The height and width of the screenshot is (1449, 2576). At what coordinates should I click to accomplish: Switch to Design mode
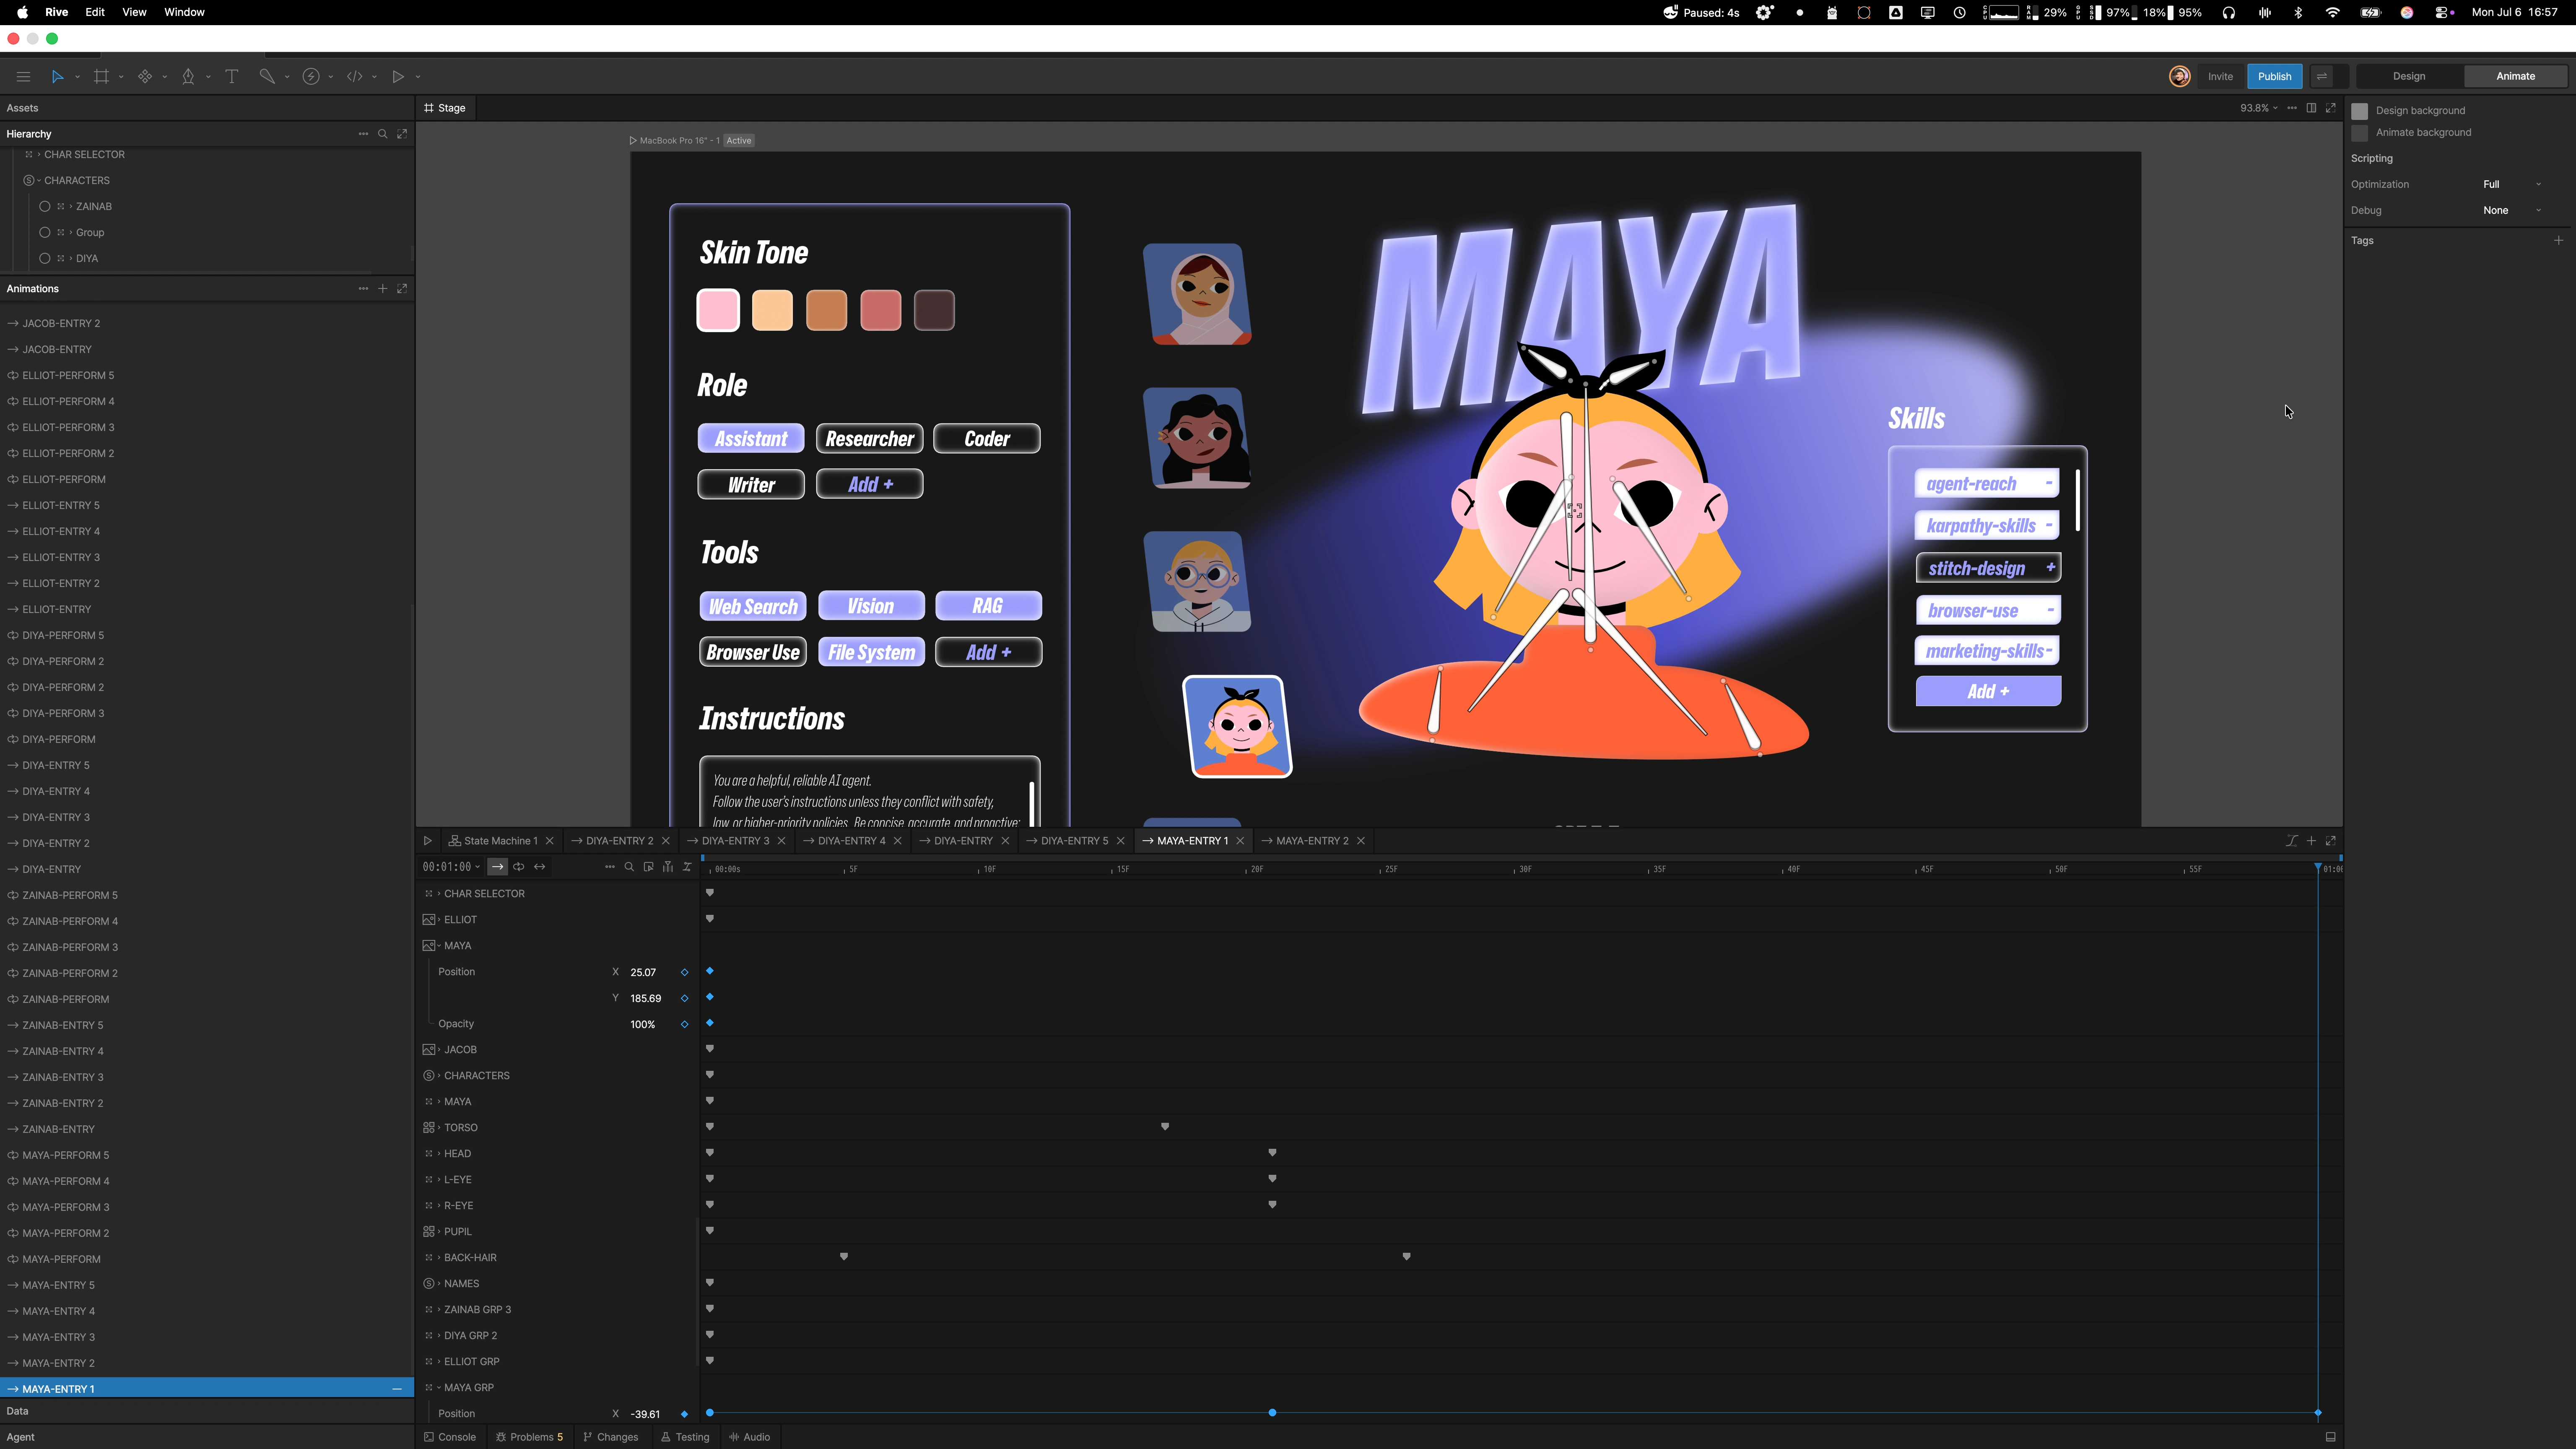coord(2409,76)
